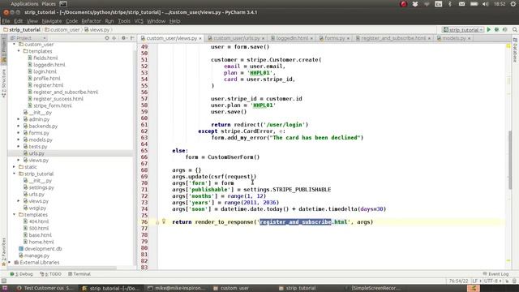Click the editor vertical scrollbar thumb
Screen dimensions: 519x292
pyautogui.click(x=510, y=160)
